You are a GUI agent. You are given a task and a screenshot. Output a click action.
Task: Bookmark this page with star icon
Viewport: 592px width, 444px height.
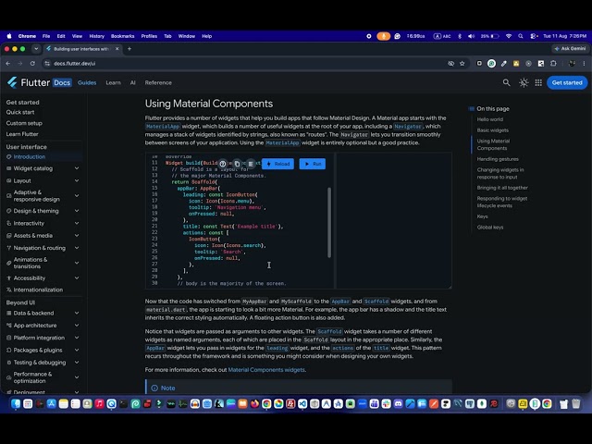coord(462,64)
